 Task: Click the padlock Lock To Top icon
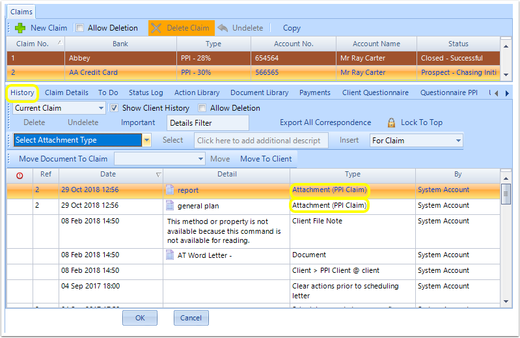pyautogui.click(x=391, y=122)
